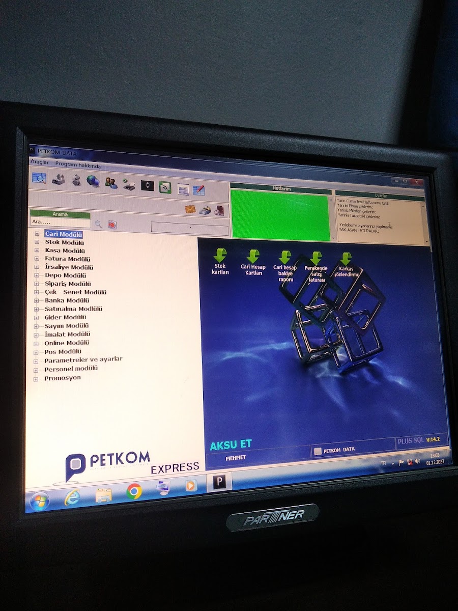Image resolution: width=458 pixels, height=611 pixels.
Task: Open the Stok kartları shortcut
Action: (x=220, y=262)
